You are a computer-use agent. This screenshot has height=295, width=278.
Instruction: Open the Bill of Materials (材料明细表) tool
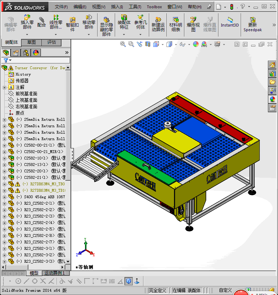[176, 24]
